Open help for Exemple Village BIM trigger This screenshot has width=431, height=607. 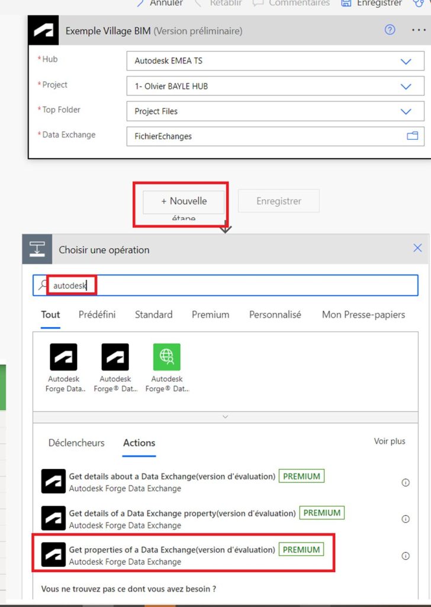click(390, 30)
